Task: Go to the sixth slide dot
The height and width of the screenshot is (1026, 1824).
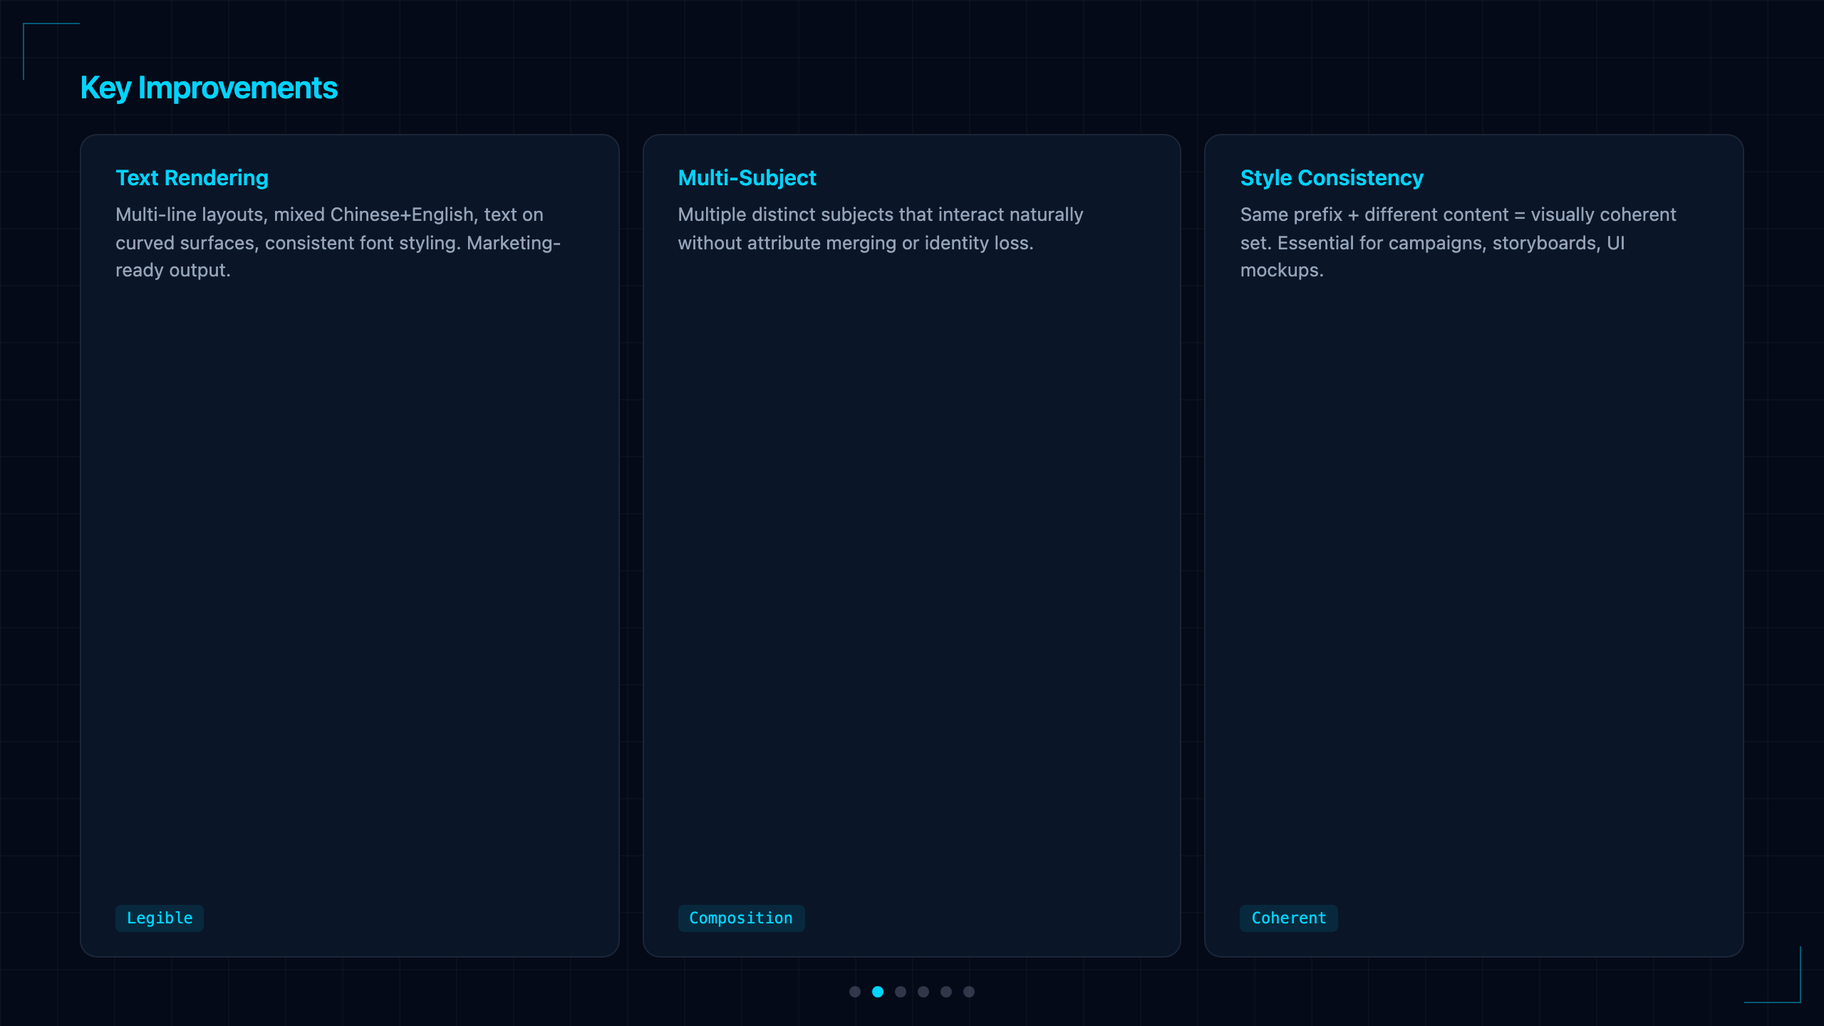Action: (x=969, y=992)
